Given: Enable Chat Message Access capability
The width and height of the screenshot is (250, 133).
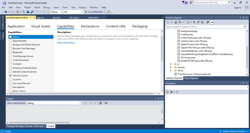Looking at the screenshot, I should pyautogui.click(x=11, y=56).
